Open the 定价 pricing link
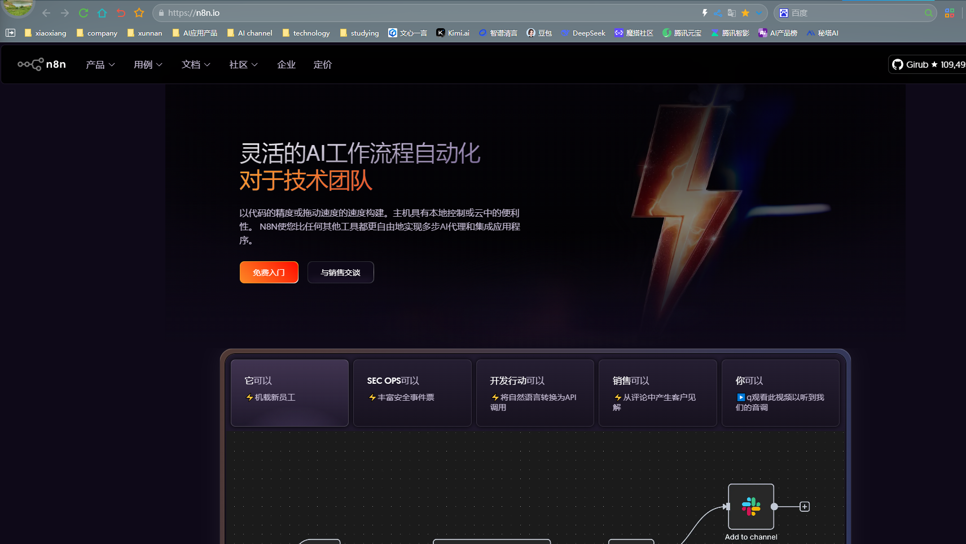 tap(322, 65)
